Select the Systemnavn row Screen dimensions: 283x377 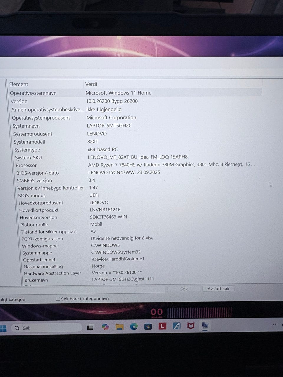point(137,126)
